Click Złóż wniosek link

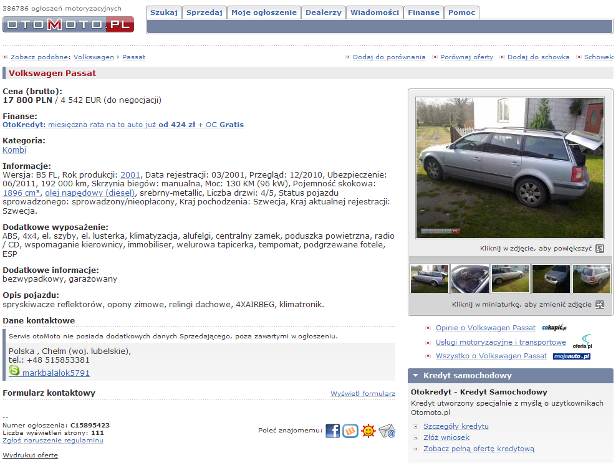click(446, 437)
